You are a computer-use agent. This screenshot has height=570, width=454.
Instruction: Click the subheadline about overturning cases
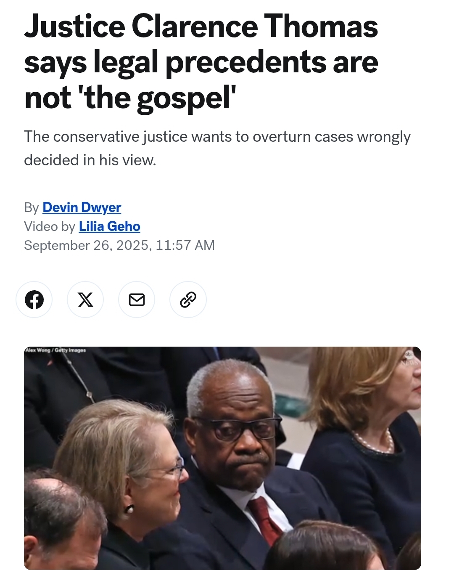(x=217, y=148)
